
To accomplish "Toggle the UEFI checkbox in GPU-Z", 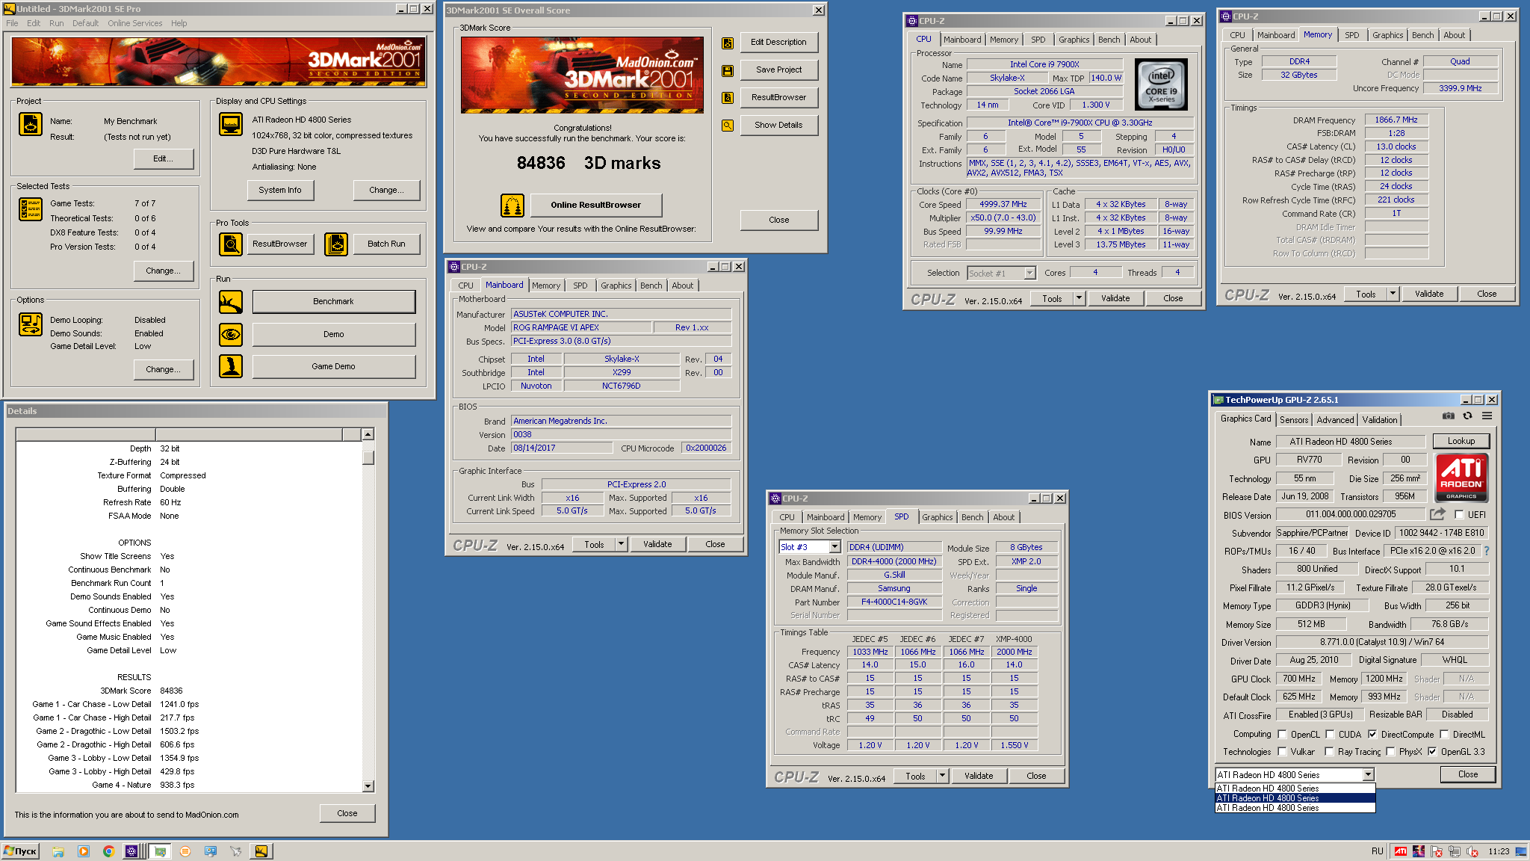I will [x=1458, y=514].
